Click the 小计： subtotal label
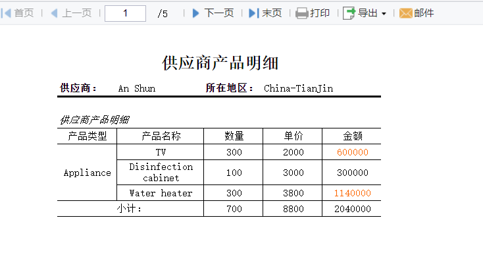Viewport: 483px width, 253px height. 130,209
